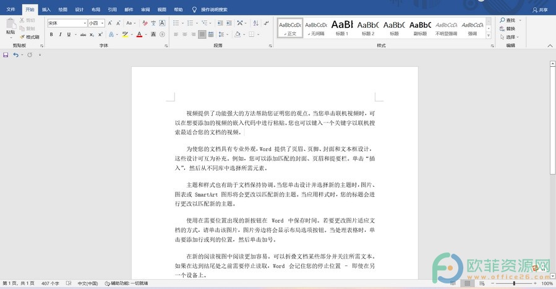Click the 共享 share button

(540, 10)
